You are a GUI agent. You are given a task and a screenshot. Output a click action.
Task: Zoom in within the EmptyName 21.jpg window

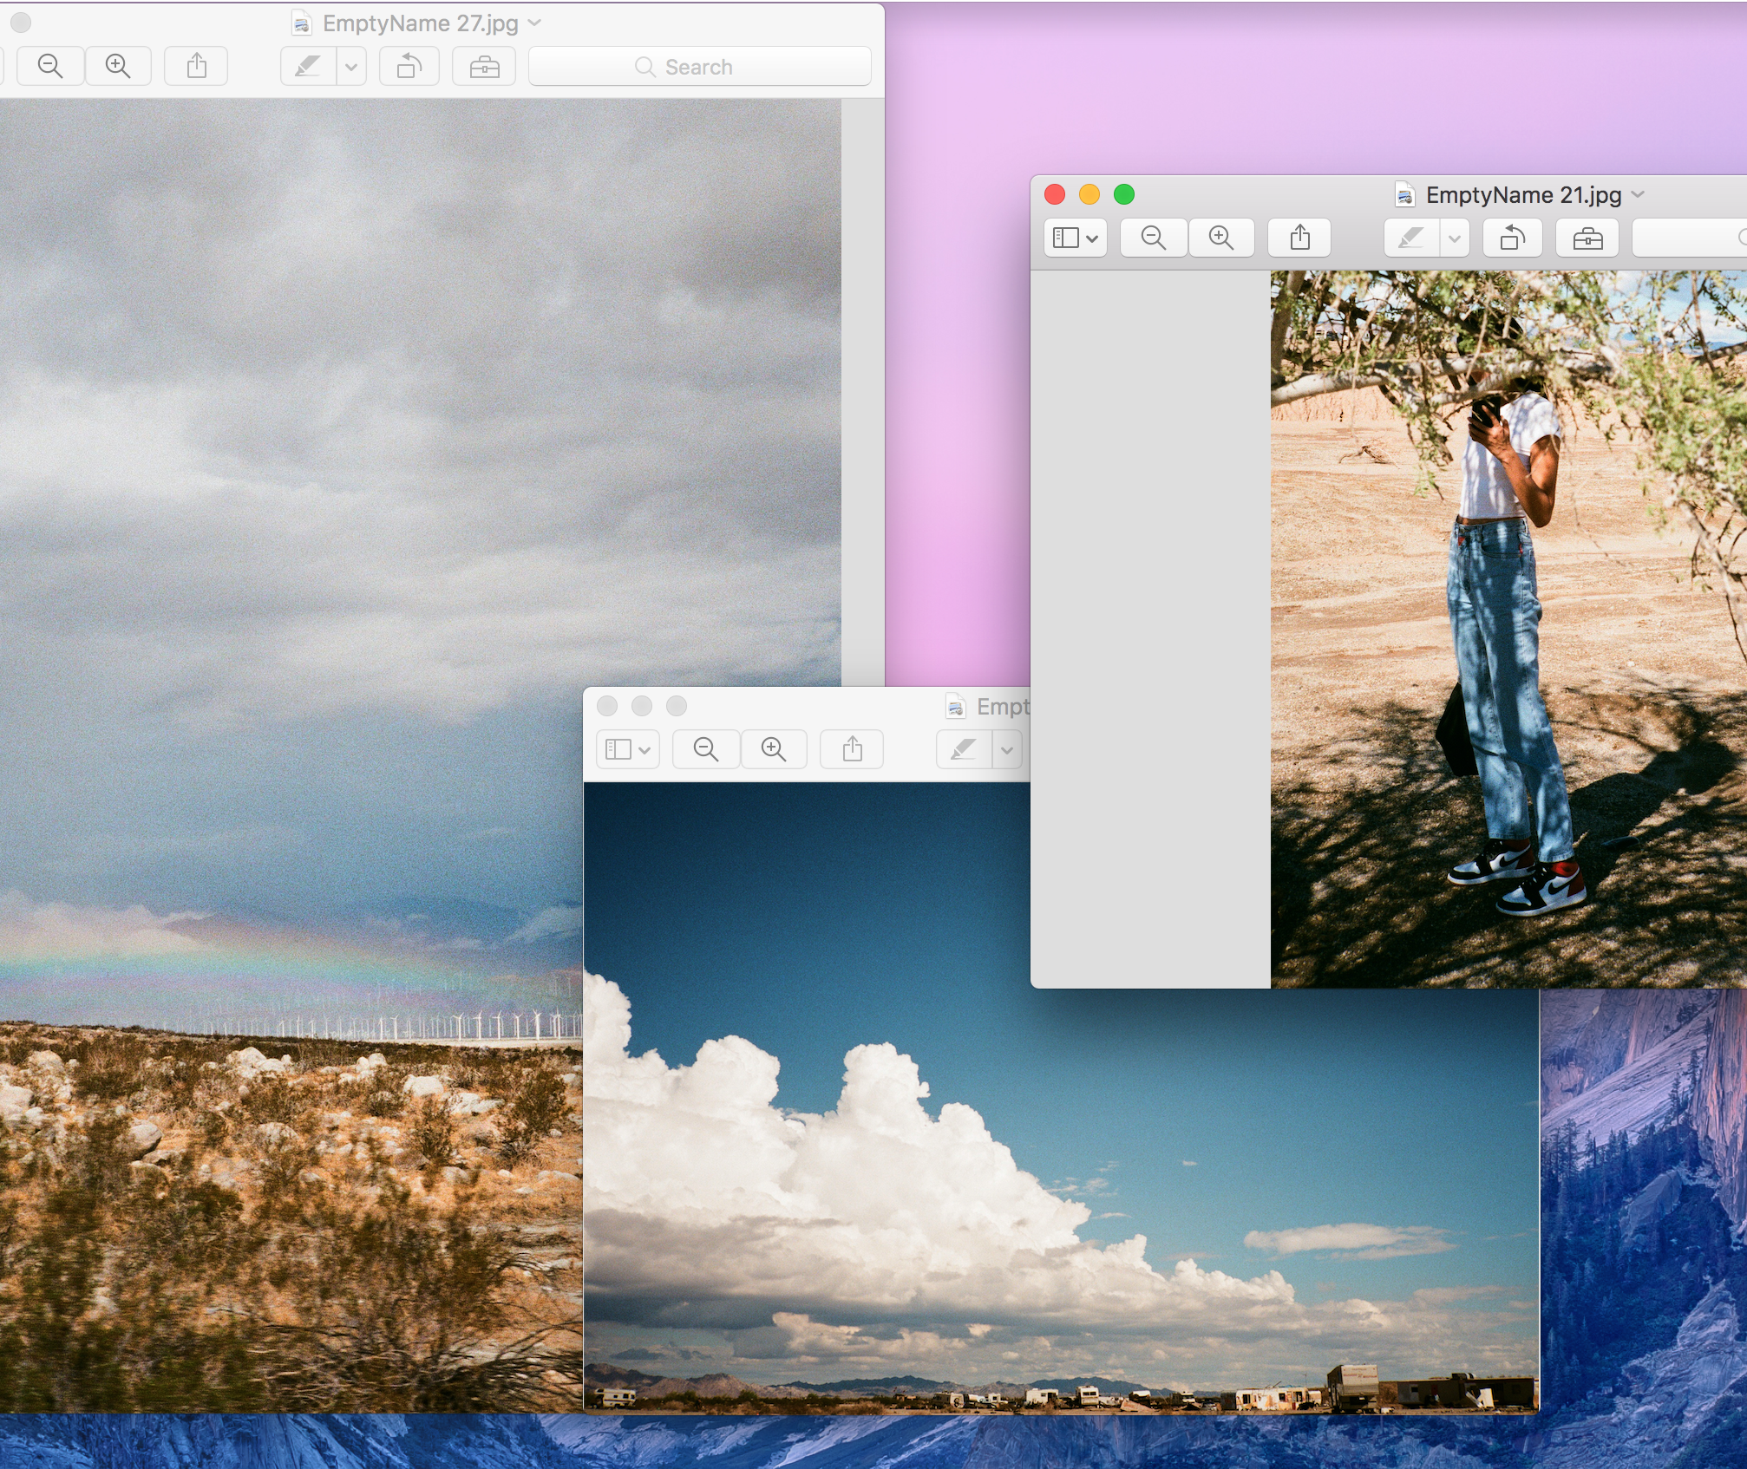pyautogui.click(x=1221, y=238)
